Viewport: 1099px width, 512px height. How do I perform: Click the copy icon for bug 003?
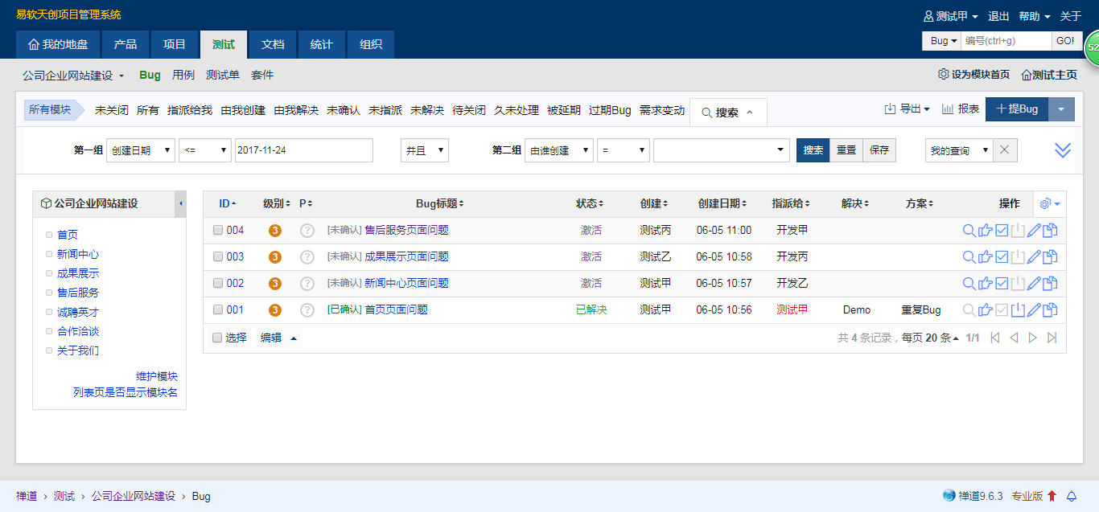click(x=1050, y=257)
